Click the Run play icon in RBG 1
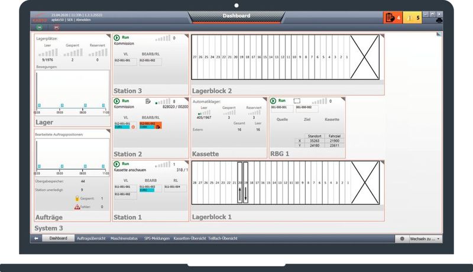 pyautogui.click(x=273, y=101)
